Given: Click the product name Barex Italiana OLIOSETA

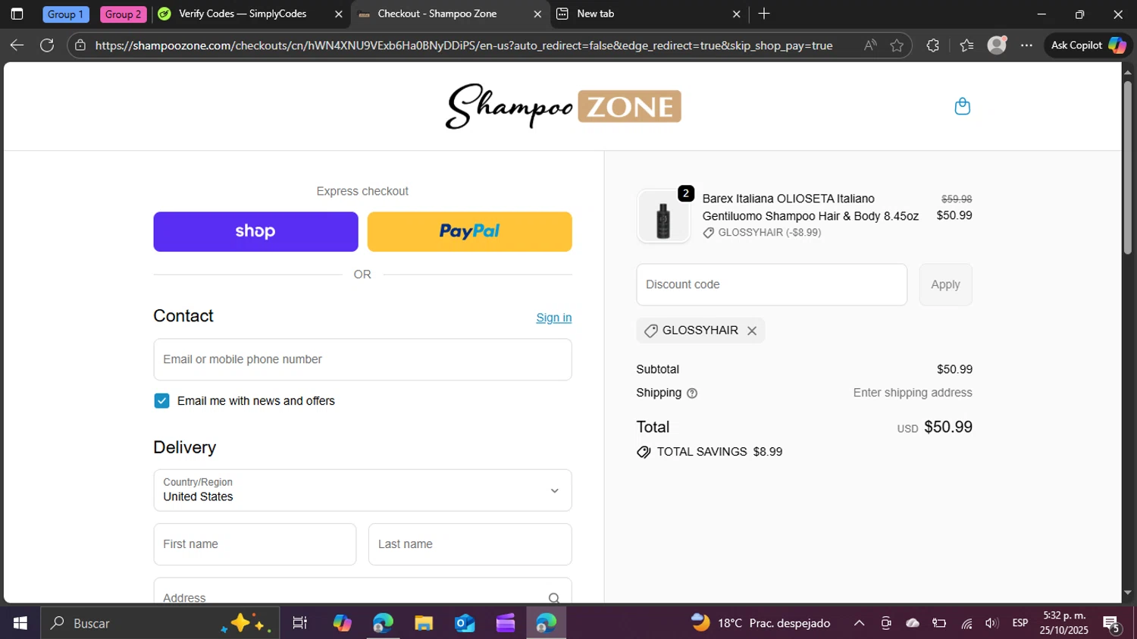Looking at the screenshot, I should tap(810, 207).
